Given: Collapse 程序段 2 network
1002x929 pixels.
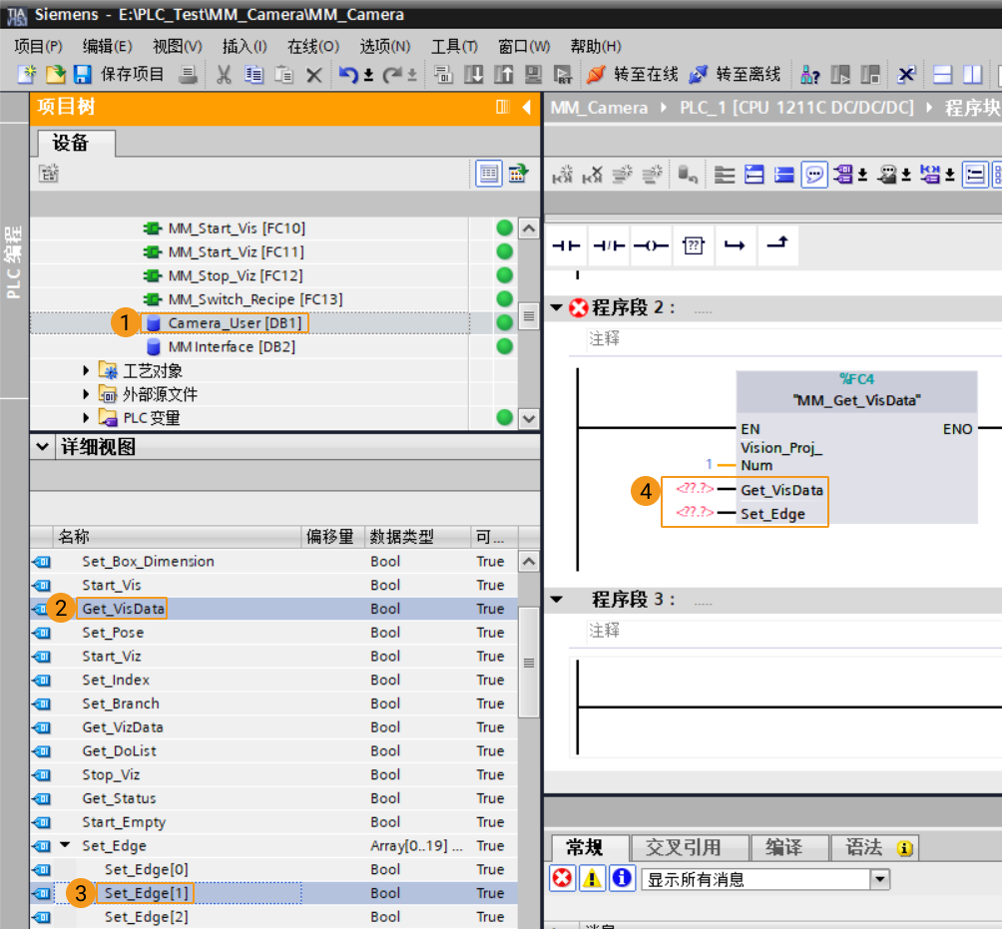Looking at the screenshot, I should (557, 308).
